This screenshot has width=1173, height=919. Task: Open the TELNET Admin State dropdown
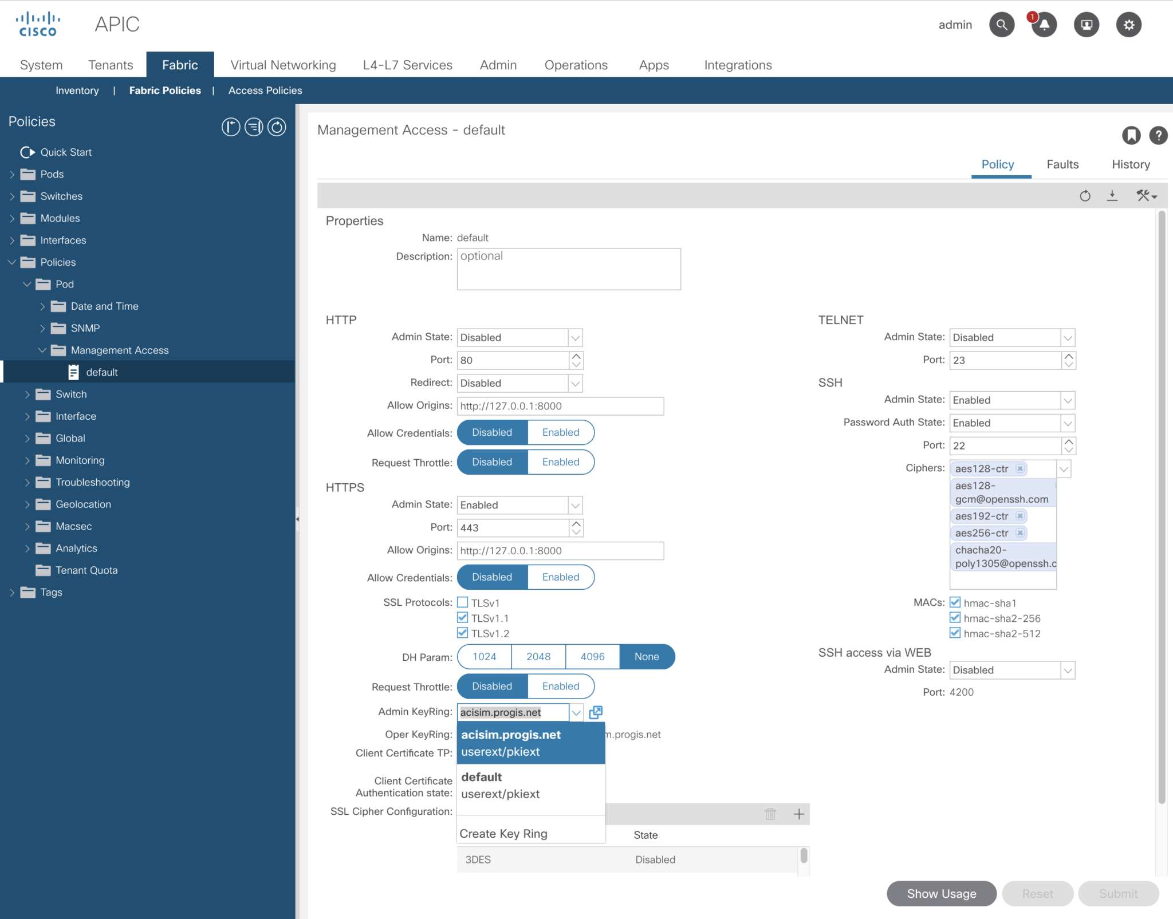(x=1068, y=338)
